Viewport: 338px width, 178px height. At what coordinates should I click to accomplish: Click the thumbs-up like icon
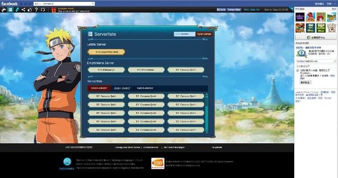(29, 9)
